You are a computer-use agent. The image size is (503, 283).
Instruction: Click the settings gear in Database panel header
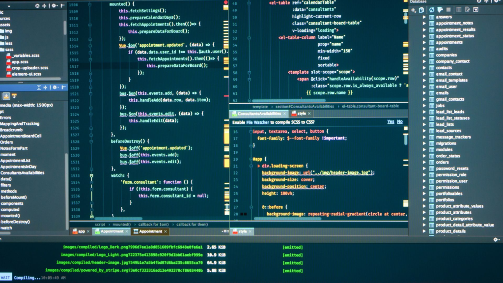click(496, 2)
